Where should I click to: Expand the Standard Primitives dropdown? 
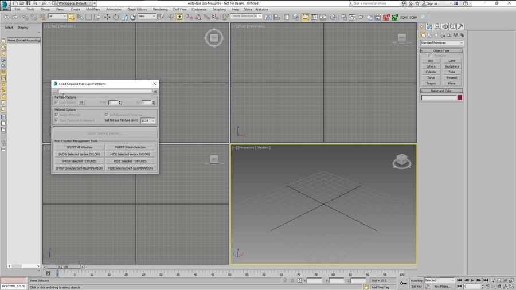pyautogui.click(x=441, y=42)
